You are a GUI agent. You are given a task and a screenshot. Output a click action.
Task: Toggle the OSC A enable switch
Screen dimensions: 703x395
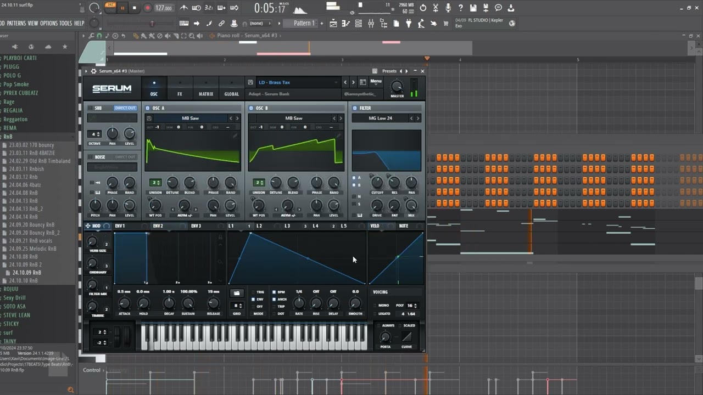[148, 108]
